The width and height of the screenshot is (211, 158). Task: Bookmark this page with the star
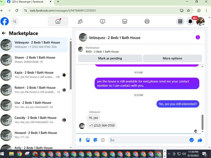click(x=188, y=11)
